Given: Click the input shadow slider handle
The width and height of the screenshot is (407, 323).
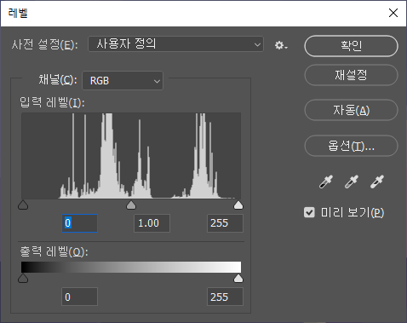Looking at the screenshot, I should [23, 205].
